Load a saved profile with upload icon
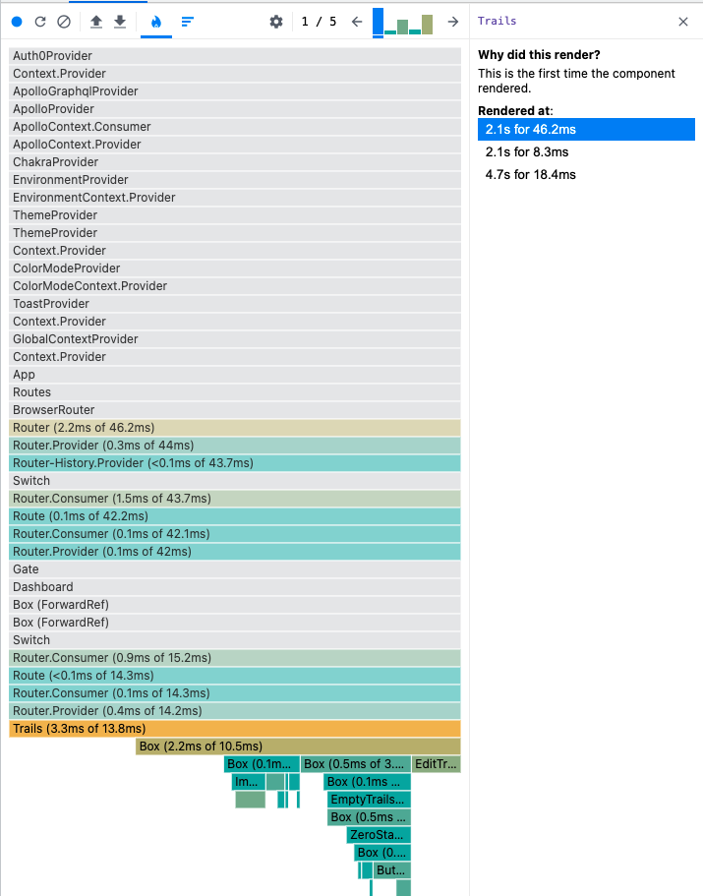This screenshot has width=703, height=896. coord(96,22)
